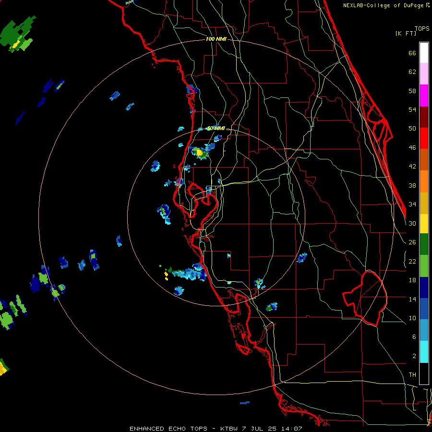Click the legend value 2

[414, 356]
